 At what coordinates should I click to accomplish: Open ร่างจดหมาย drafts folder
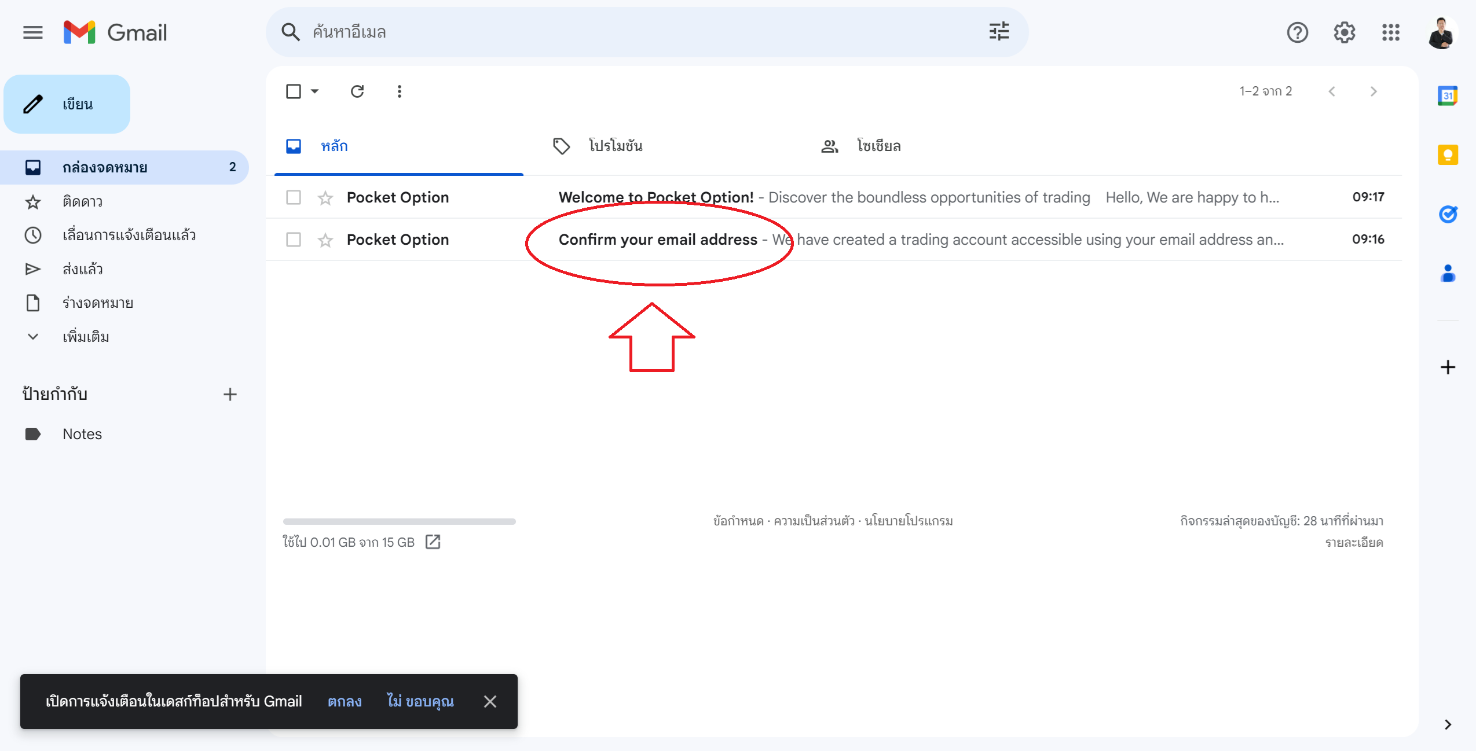(124, 303)
